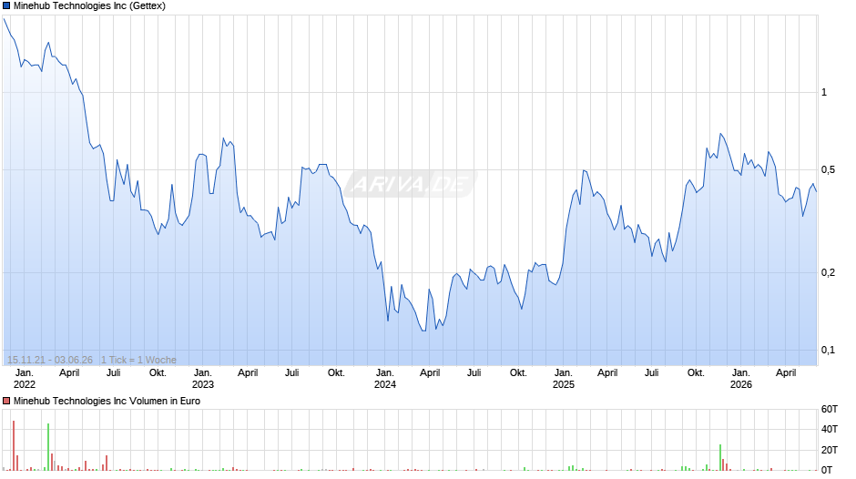This screenshot has width=856, height=479.
Task: Click the chart title 'Minehub Technologies Inc (Gettex)'
Action: point(89,6)
